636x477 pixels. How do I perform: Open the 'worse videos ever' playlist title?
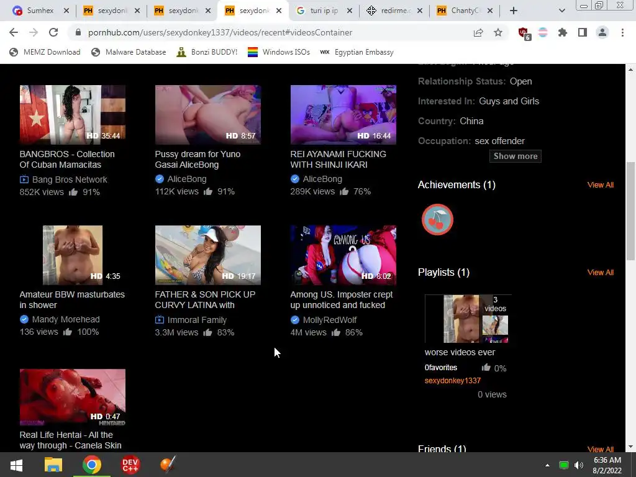point(460,352)
